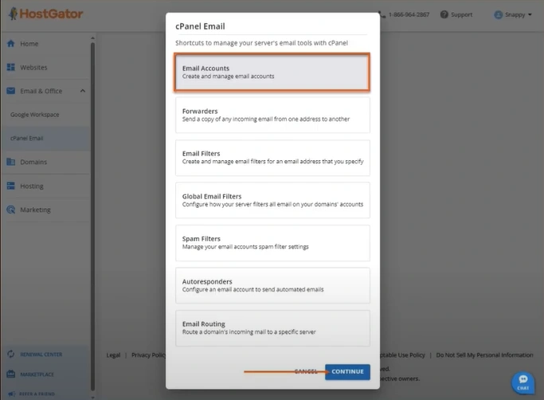The width and height of the screenshot is (544, 400).
Task: Click the HostGator logo
Action: pyautogui.click(x=45, y=14)
